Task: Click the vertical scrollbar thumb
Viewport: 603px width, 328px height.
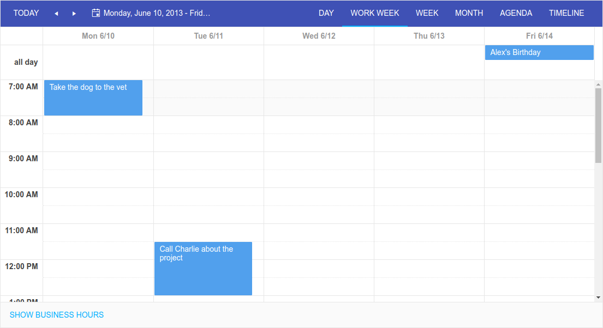Action: [x=598, y=126]
